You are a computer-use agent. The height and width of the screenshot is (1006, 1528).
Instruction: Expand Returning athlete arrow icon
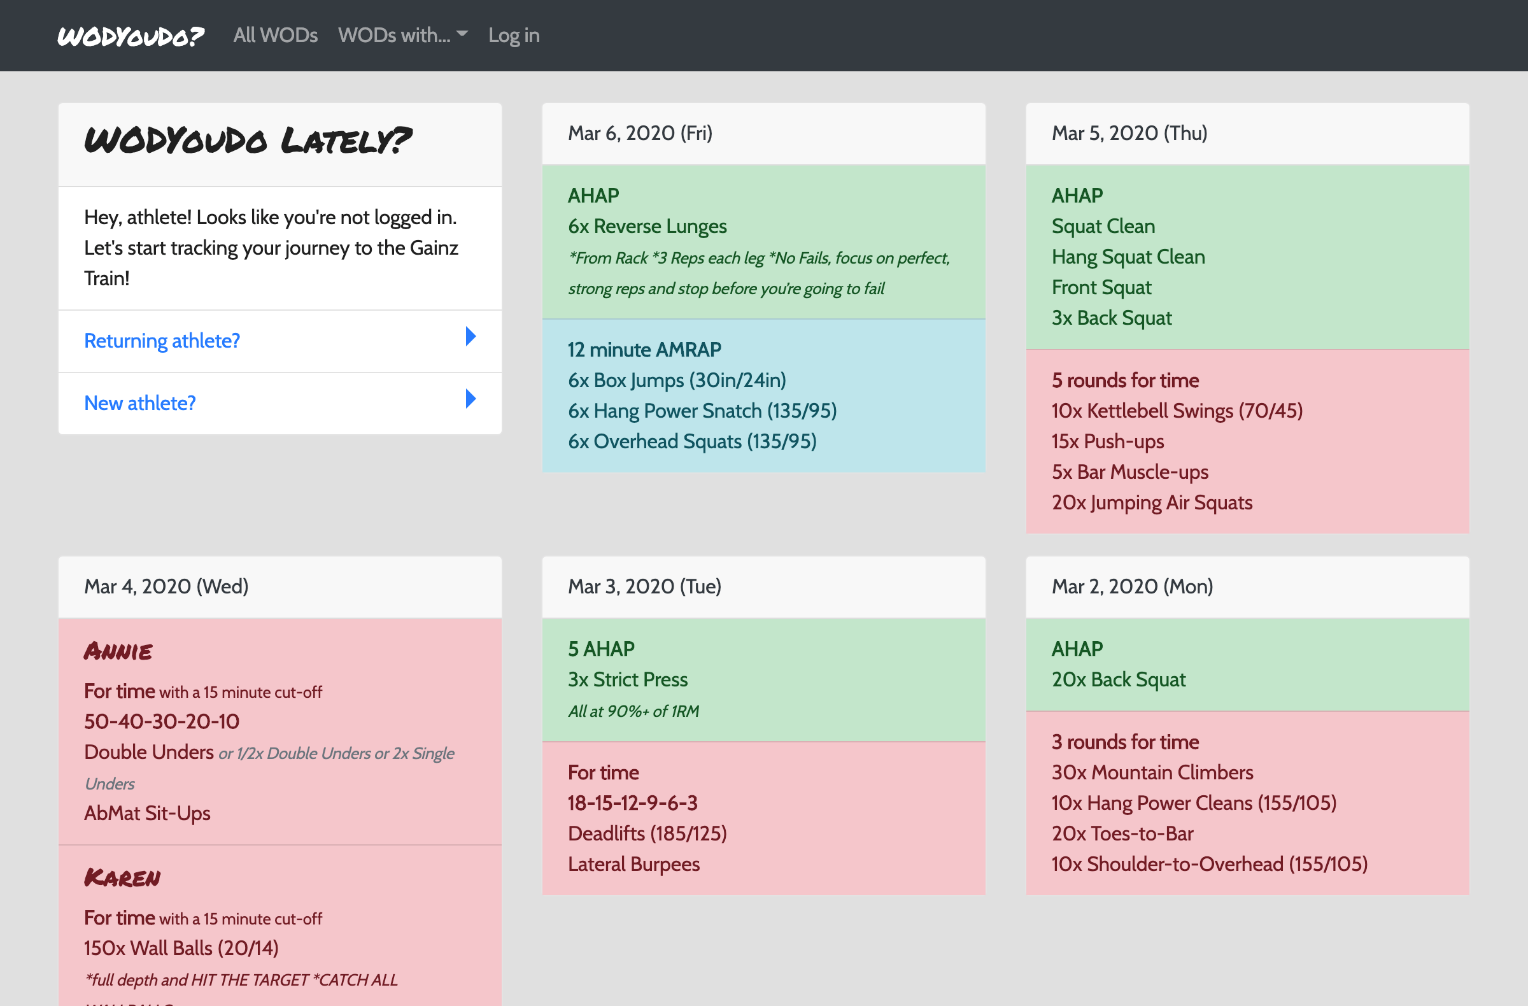pyautogui.click(x=470, y=336)
